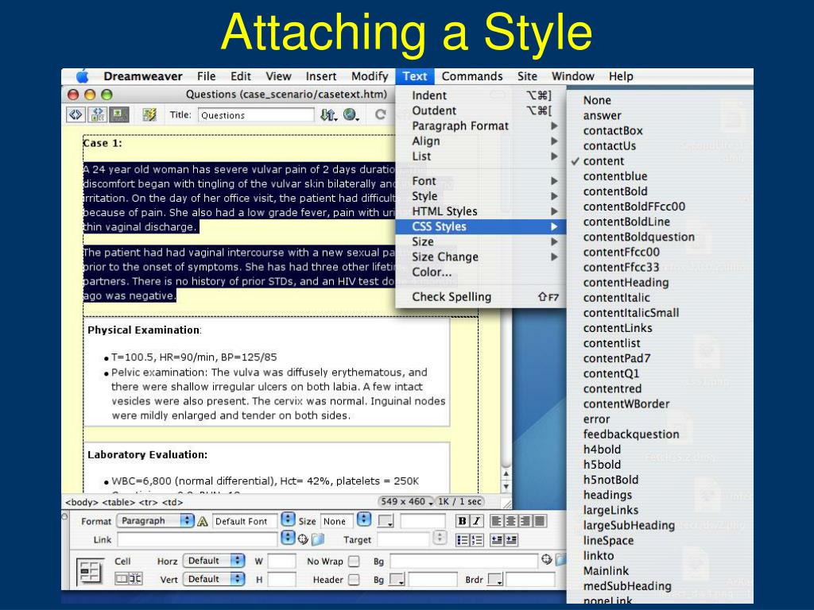Open the cell Bg color swatch
814x610 pixels.
pos(397,579)
